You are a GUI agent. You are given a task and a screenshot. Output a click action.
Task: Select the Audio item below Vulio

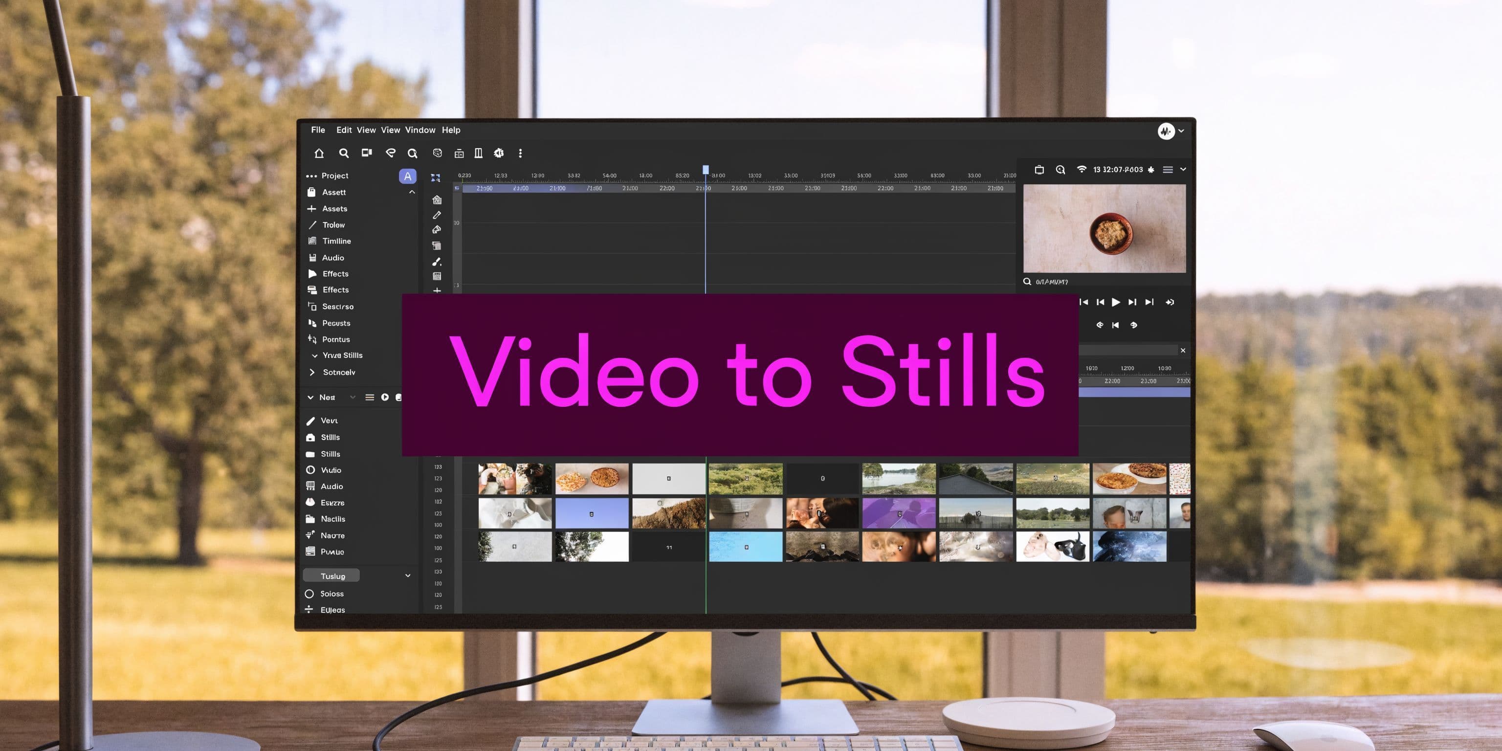(324, 486)
